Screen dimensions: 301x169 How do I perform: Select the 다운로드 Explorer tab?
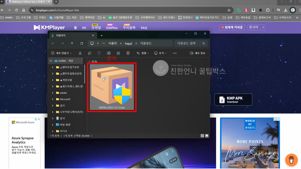click(73, 36)
